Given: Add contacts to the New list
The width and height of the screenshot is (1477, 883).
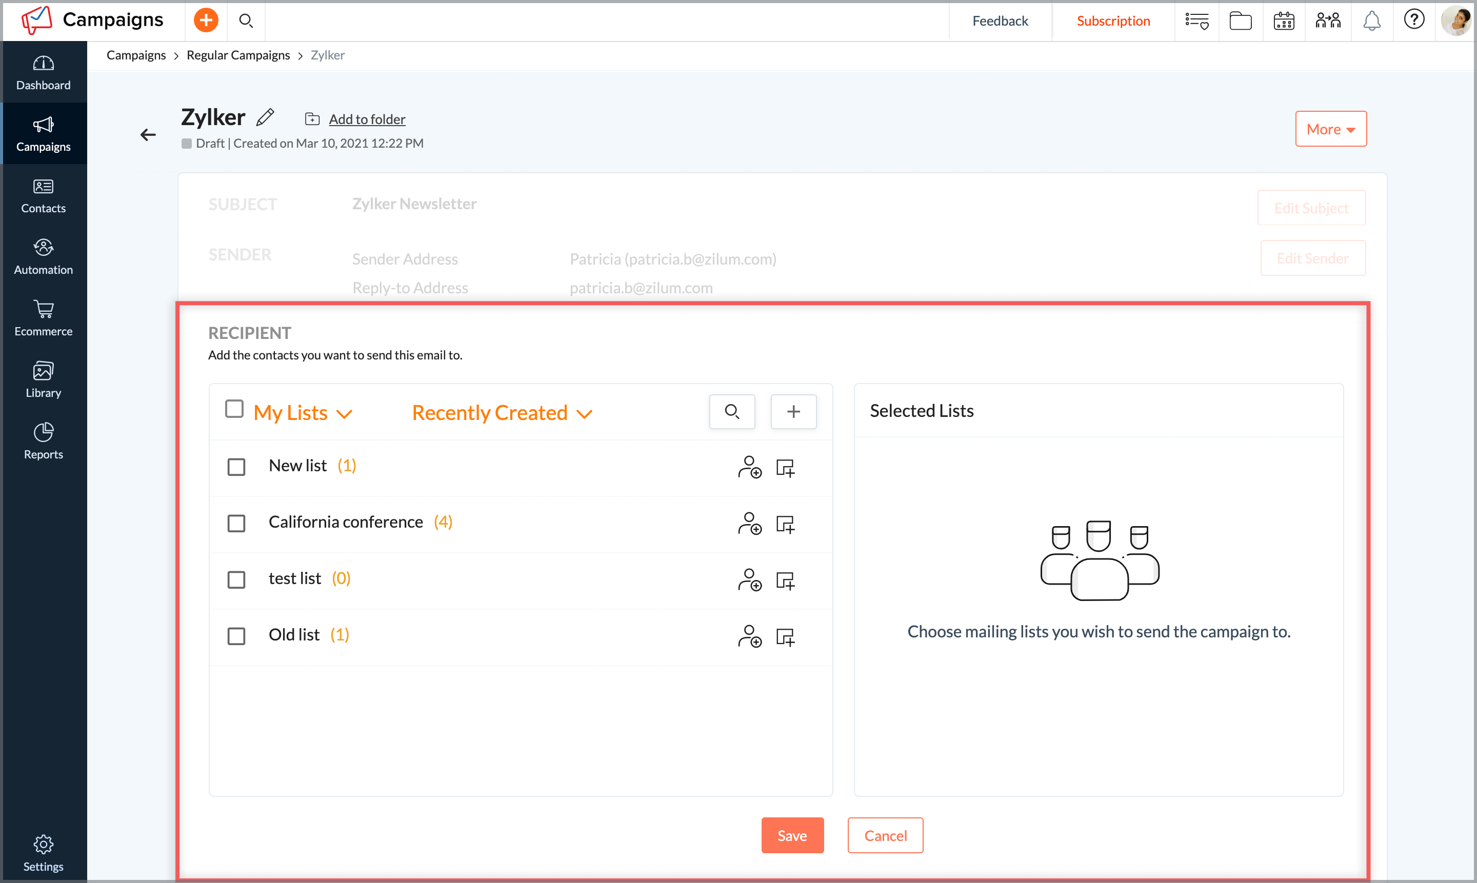Looking at the screenshot, I should pyautogui.click(x=750, y=468).
